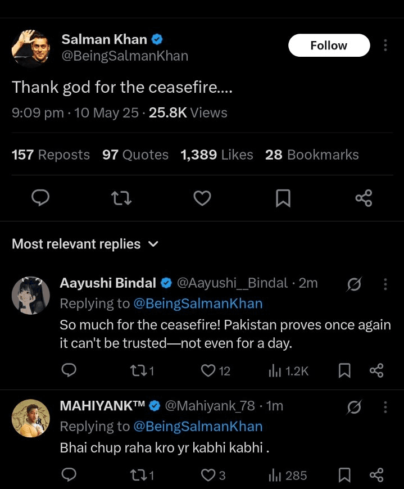View the 97 Quotes list
This screenshot has width=404, height=489.
(x=135, y=155)
